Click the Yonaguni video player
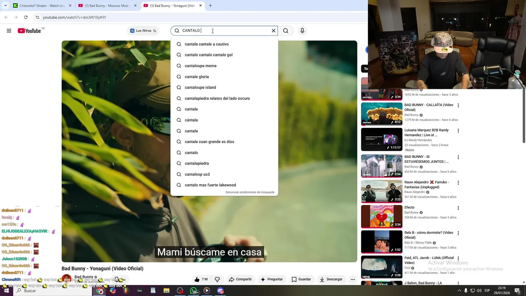Image resolution: width=526 pixels, height=296 pixels. (x=209, y=151)
